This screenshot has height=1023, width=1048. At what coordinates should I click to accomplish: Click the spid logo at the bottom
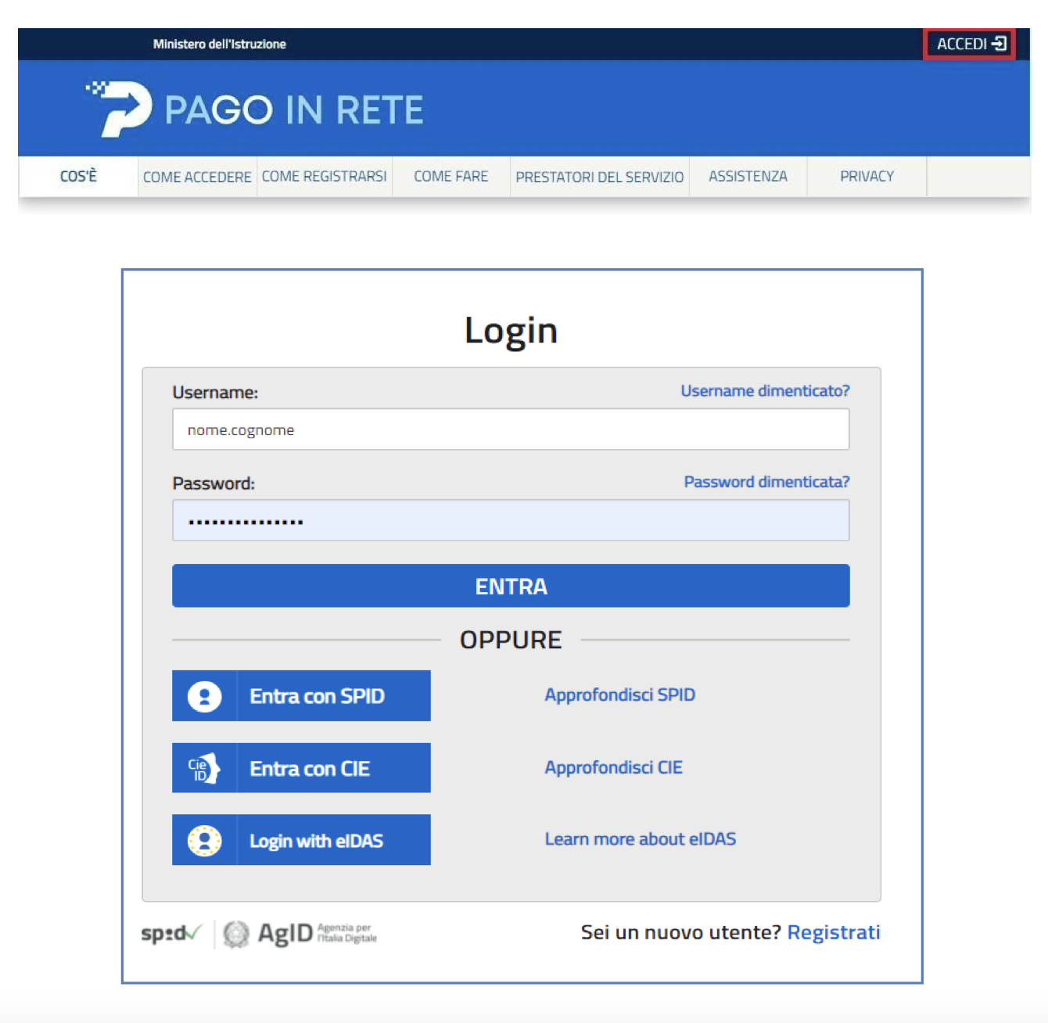(171, 933)
